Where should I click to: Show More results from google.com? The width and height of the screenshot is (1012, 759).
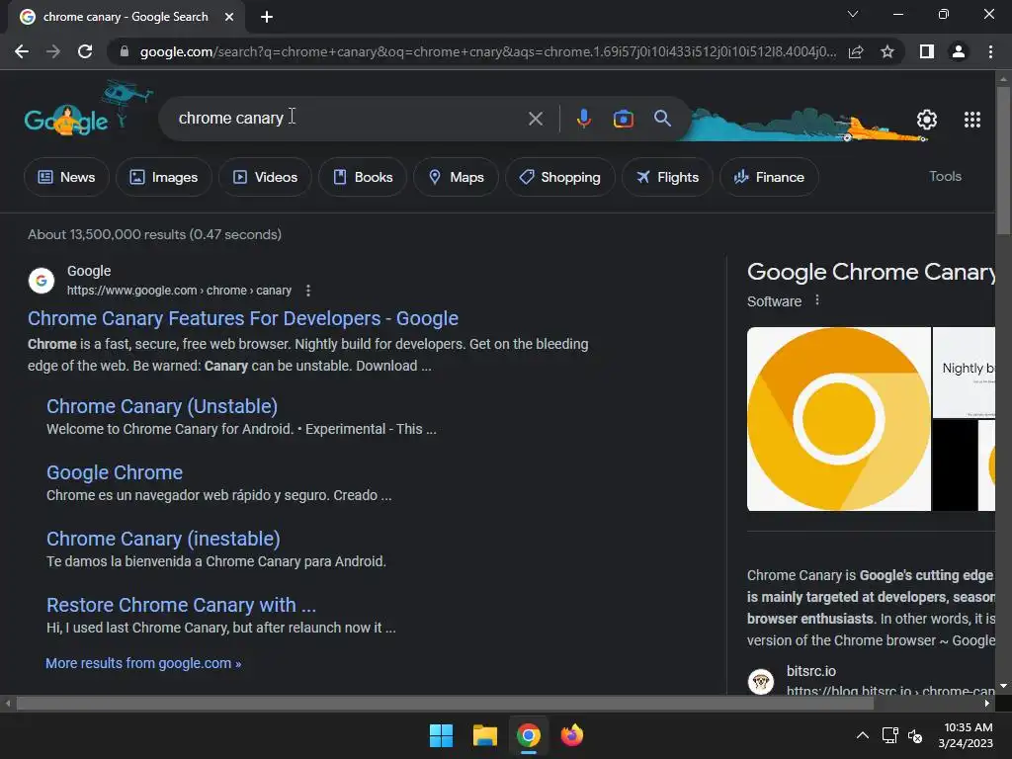(x=143, y=663)
